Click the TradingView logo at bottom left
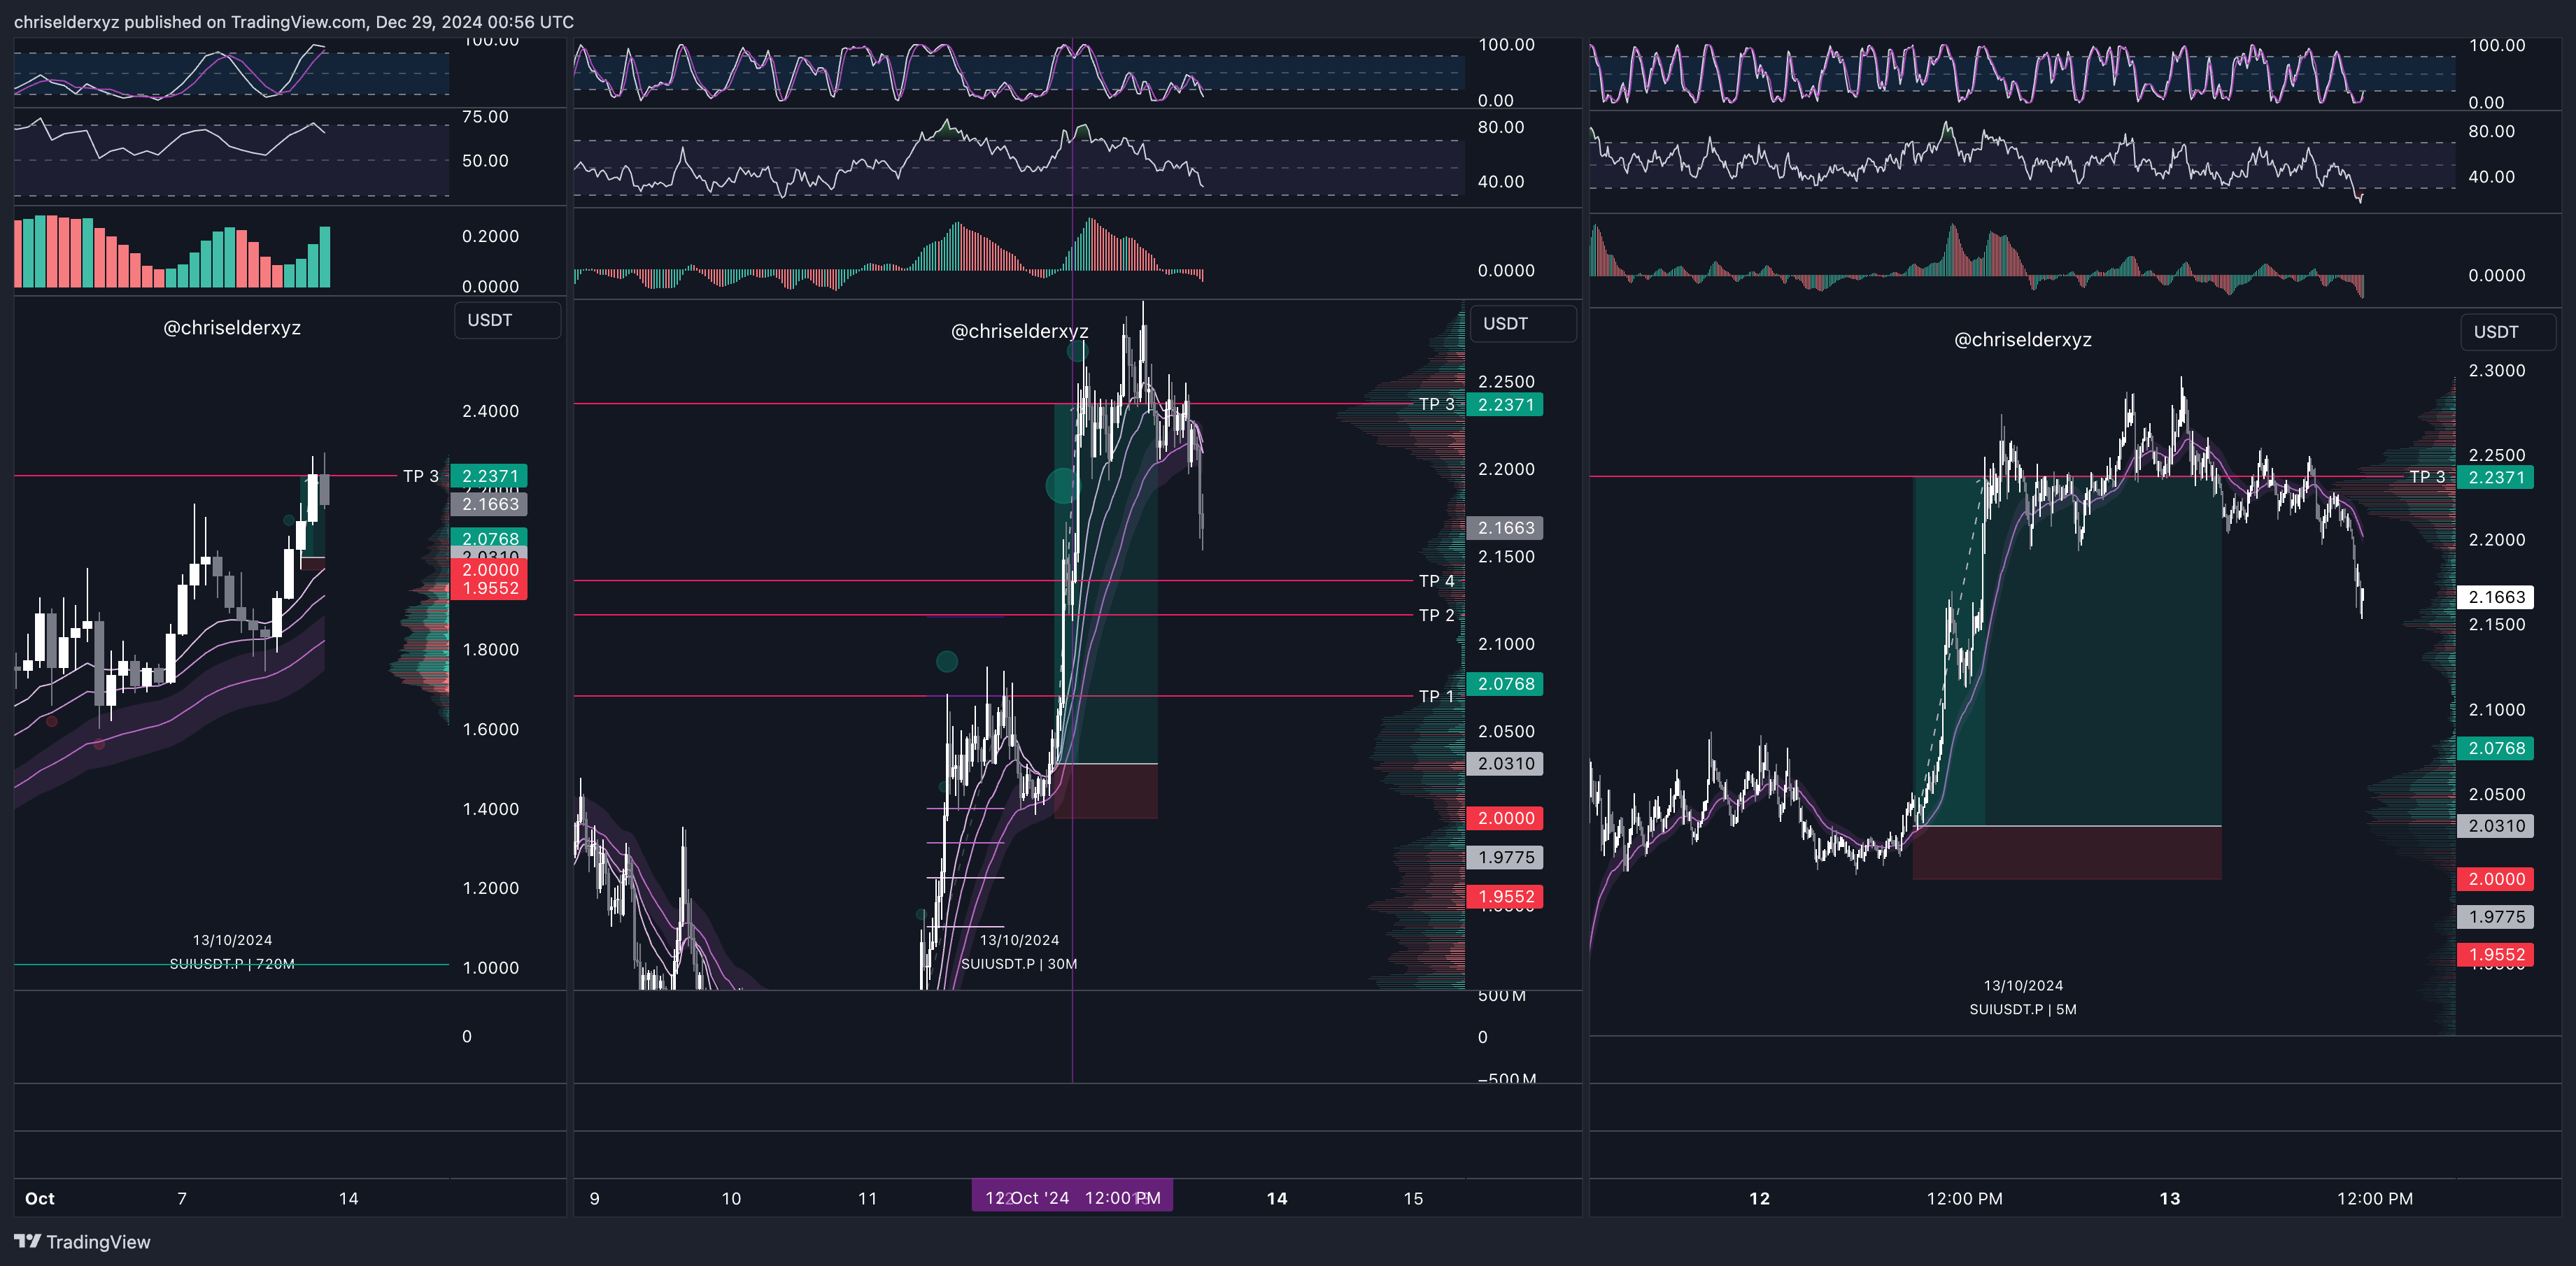 (x=82, y=1241)
